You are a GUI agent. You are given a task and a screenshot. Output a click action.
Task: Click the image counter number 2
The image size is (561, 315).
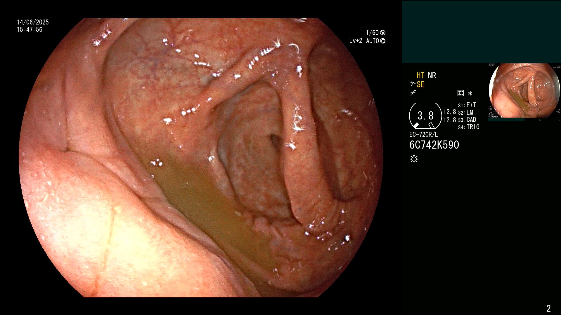tap(548, 308)
